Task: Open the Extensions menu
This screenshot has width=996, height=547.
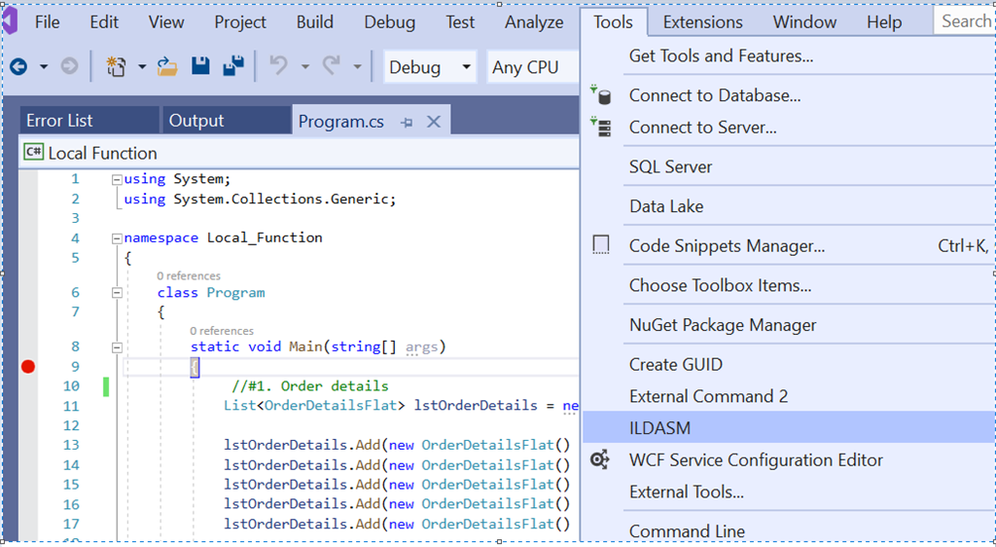Action: tap(704, 21)
